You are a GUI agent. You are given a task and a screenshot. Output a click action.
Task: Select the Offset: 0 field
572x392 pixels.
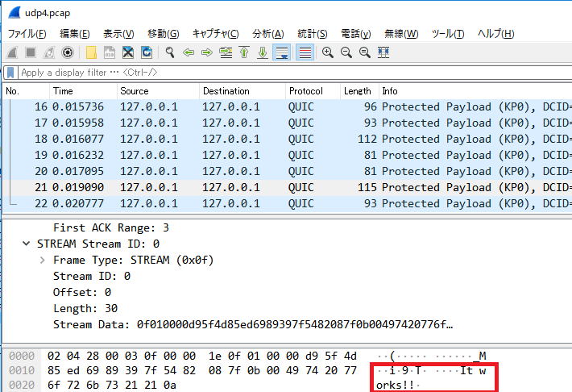82,292
